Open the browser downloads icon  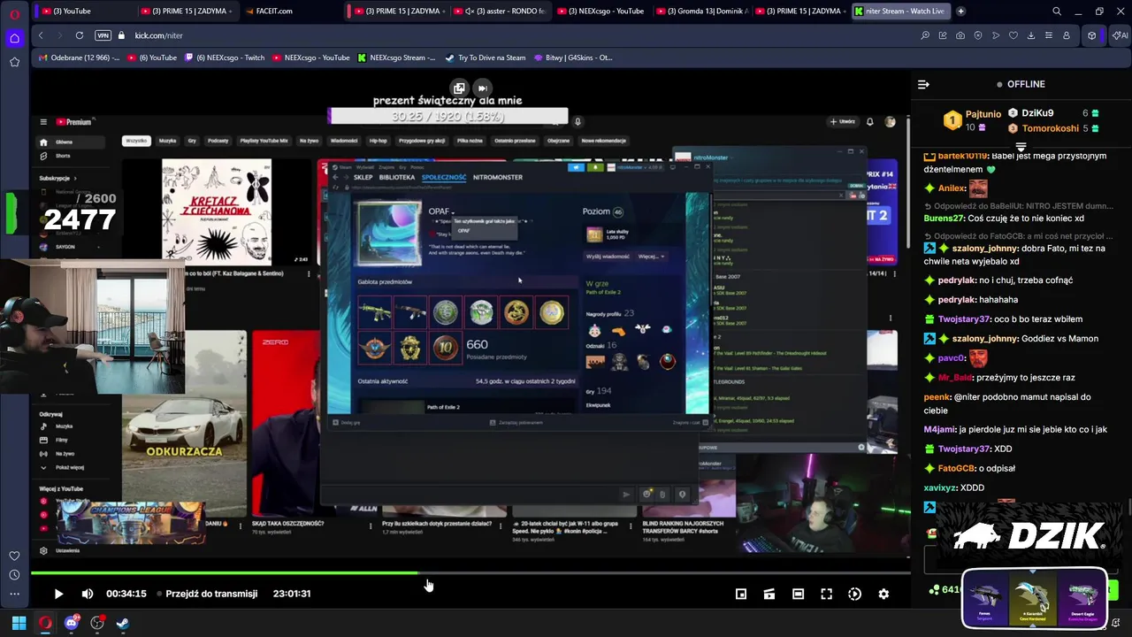tap(1031, 35)
